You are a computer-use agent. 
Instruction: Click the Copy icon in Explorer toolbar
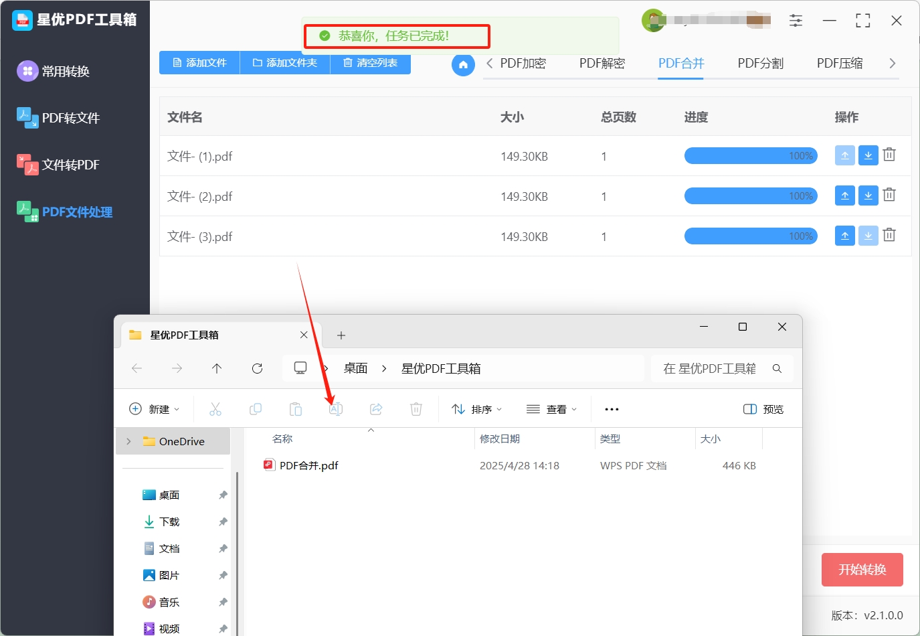point(256,409)
